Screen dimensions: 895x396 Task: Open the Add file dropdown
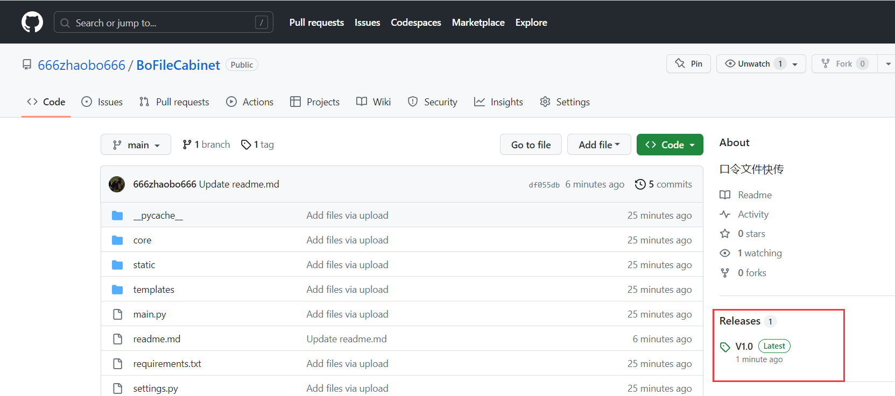click(x=599, y=145)
